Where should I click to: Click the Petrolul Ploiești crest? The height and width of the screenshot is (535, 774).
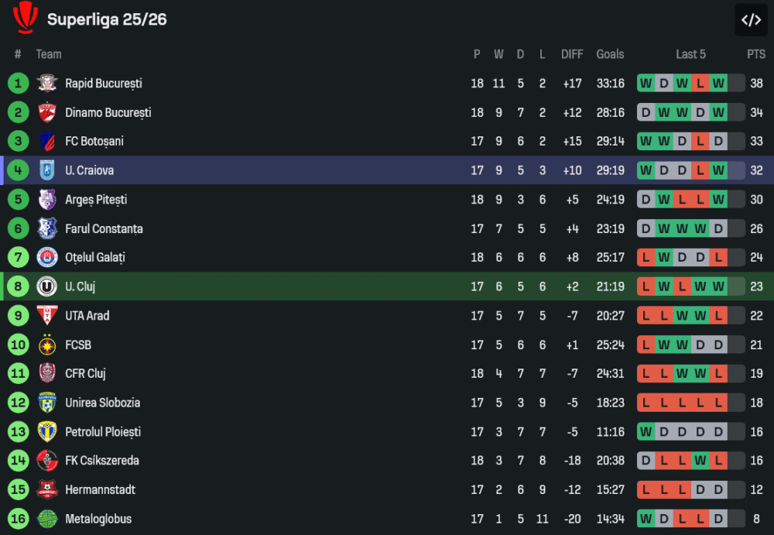pos(47,431)
